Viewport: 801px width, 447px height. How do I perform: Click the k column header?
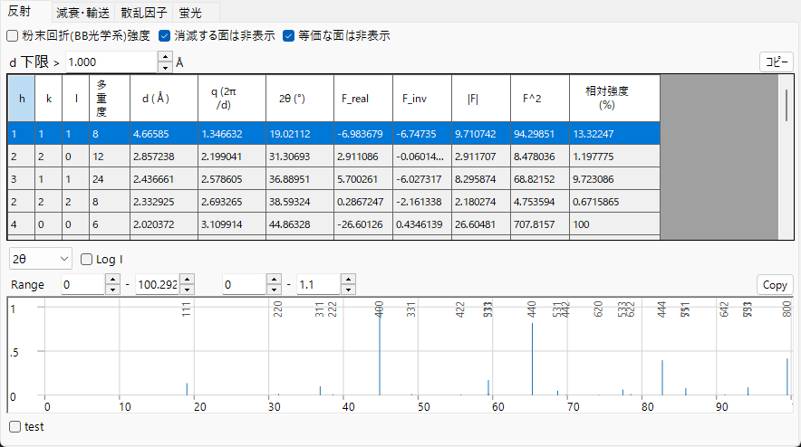(49, 99)
